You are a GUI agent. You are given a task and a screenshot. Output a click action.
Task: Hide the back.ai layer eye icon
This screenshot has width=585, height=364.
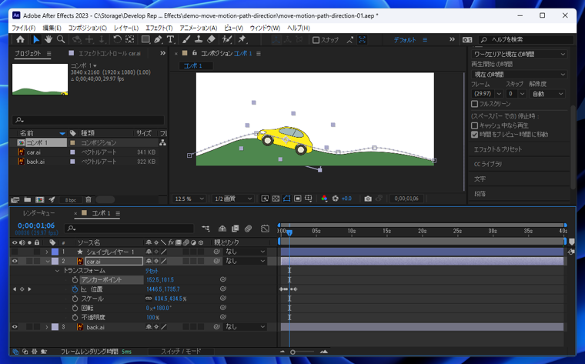point(15,327)
